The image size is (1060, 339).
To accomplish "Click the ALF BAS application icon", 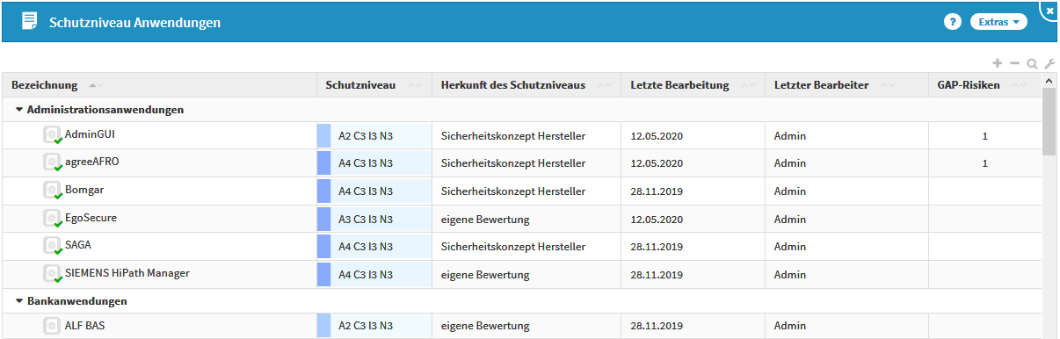I will pyautogui.click(x=53, y=326).
